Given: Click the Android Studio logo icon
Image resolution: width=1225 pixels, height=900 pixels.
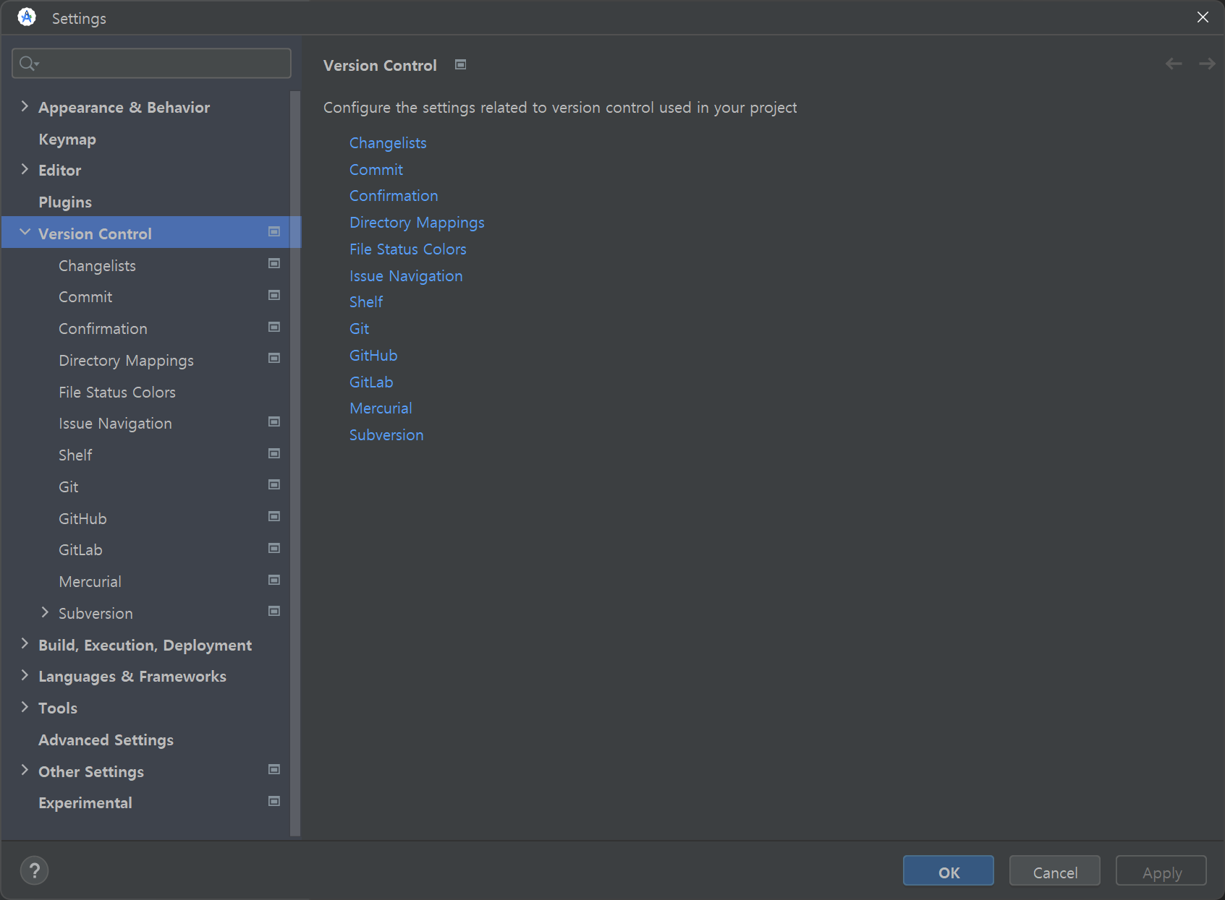Looking at the screenshot, I should (x=27, y=17).
